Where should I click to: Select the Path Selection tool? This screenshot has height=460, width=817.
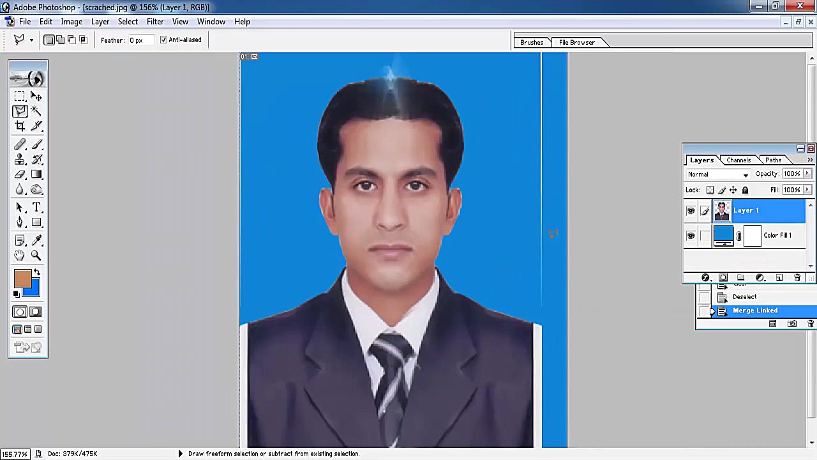20,208
